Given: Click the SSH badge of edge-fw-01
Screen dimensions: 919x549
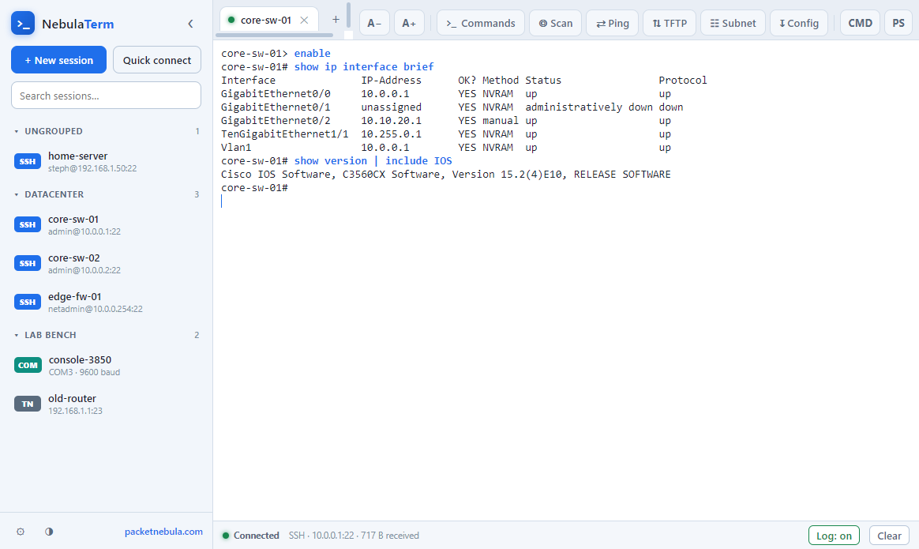Looking at the screenshot, I should coord(28,303).
